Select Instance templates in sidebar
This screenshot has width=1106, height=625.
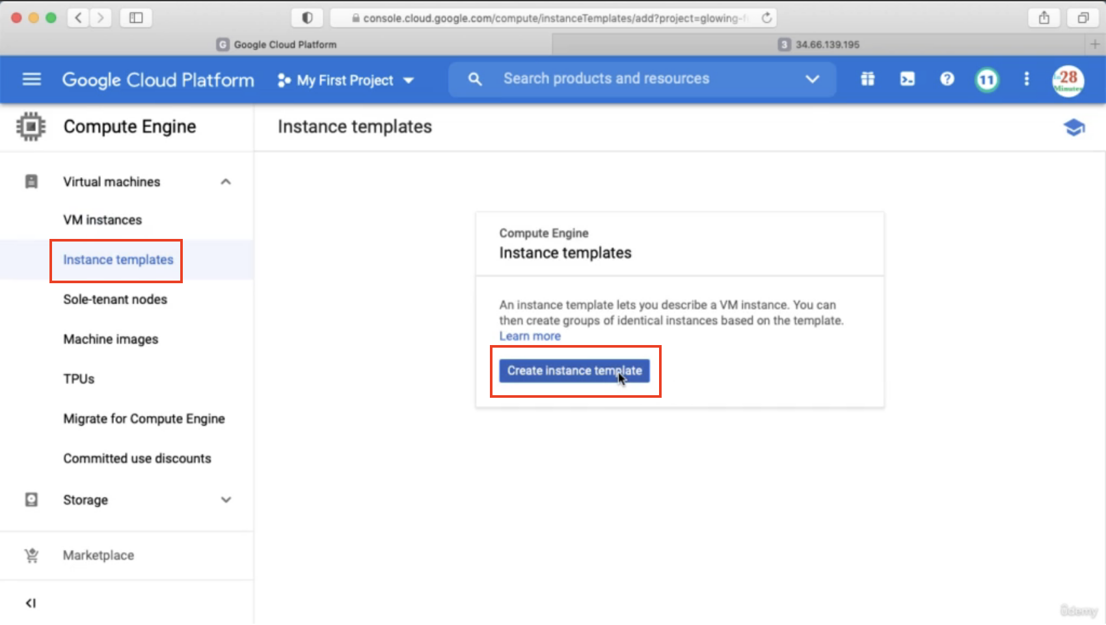pos(118,260)
